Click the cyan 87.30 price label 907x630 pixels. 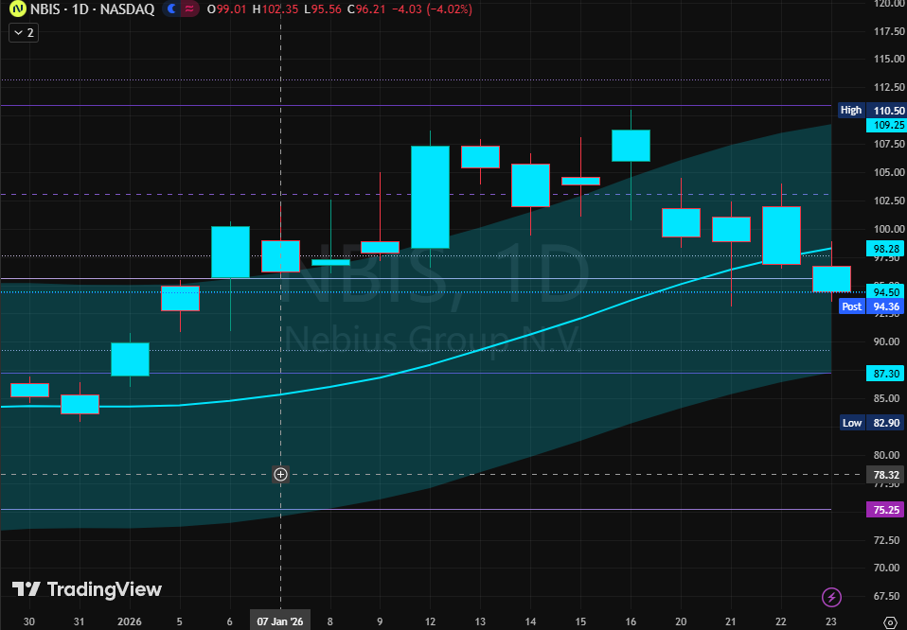click(x=886, y=374)
